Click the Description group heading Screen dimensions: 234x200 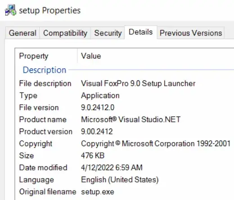click(45, 70)
